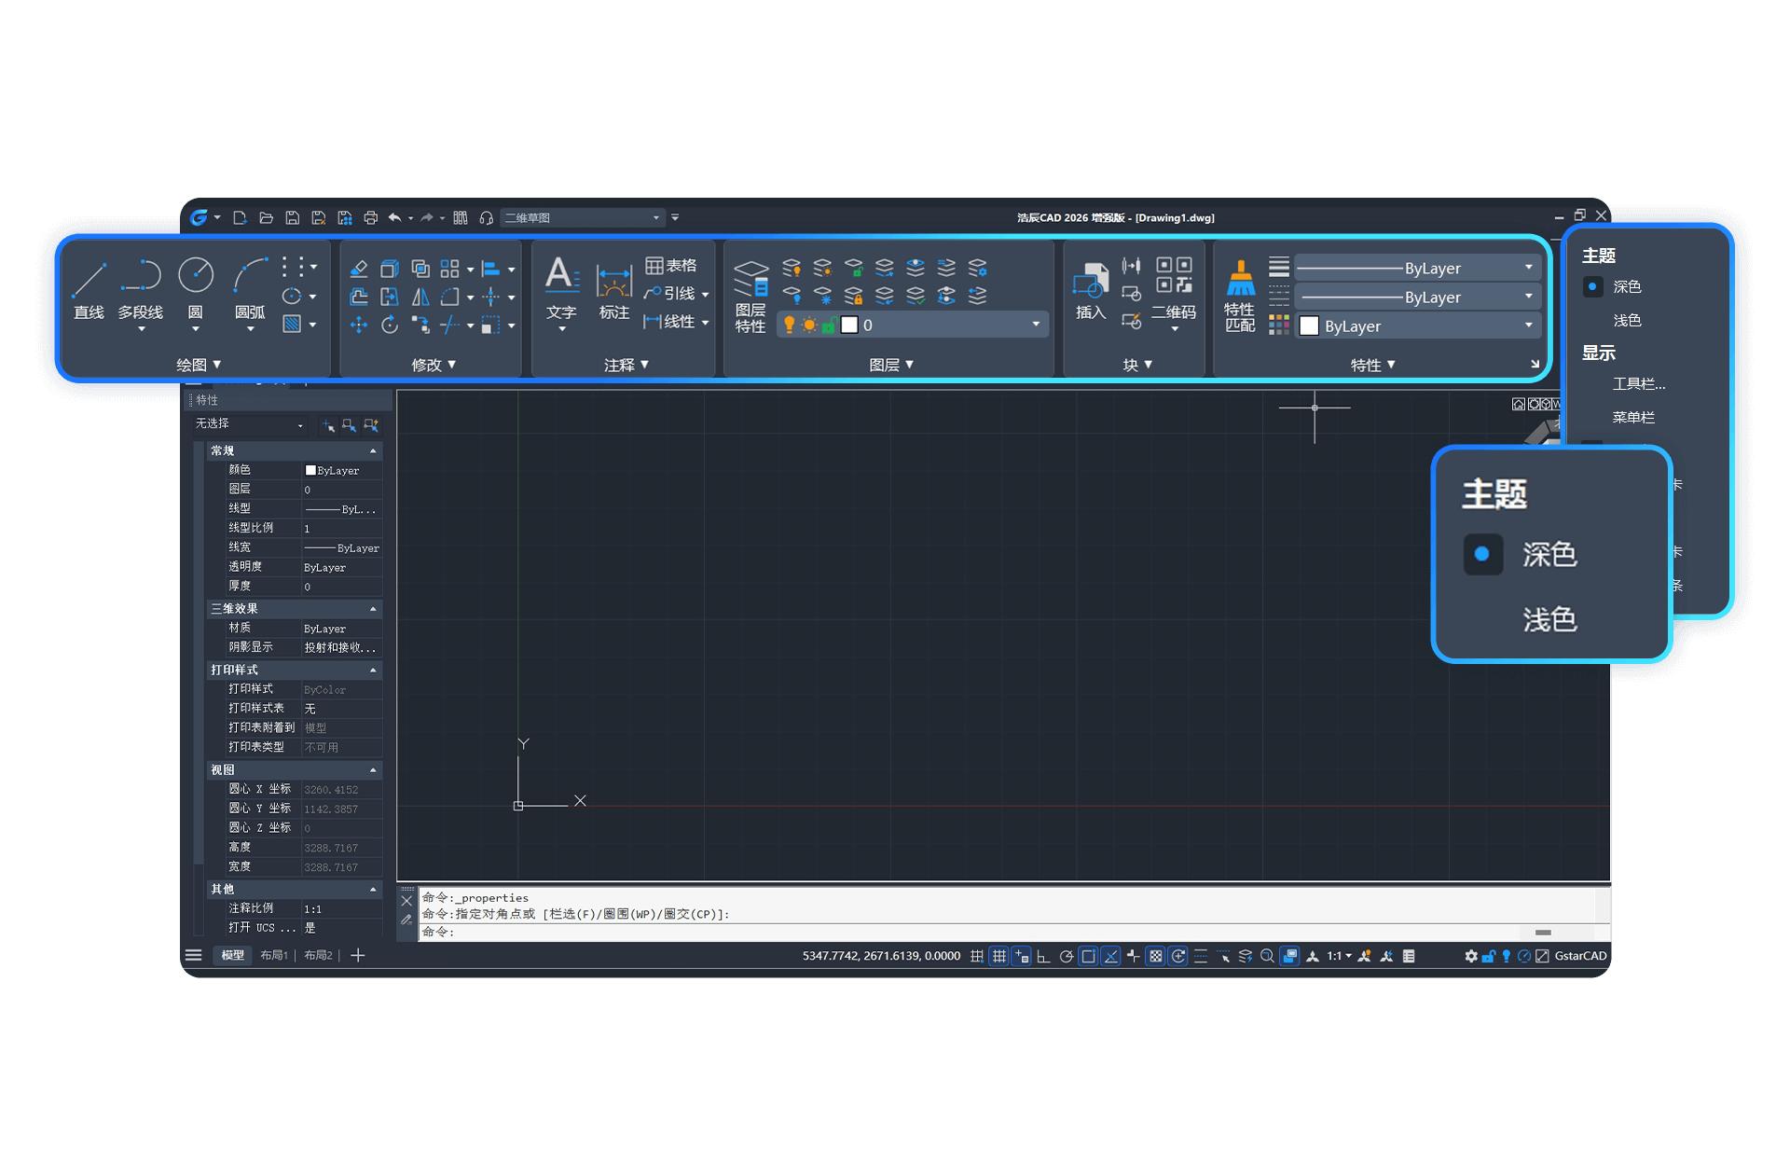The image size is (1790, 1176).
Task: Select the Line (直线) drawing tool
Action: (89, 290)
